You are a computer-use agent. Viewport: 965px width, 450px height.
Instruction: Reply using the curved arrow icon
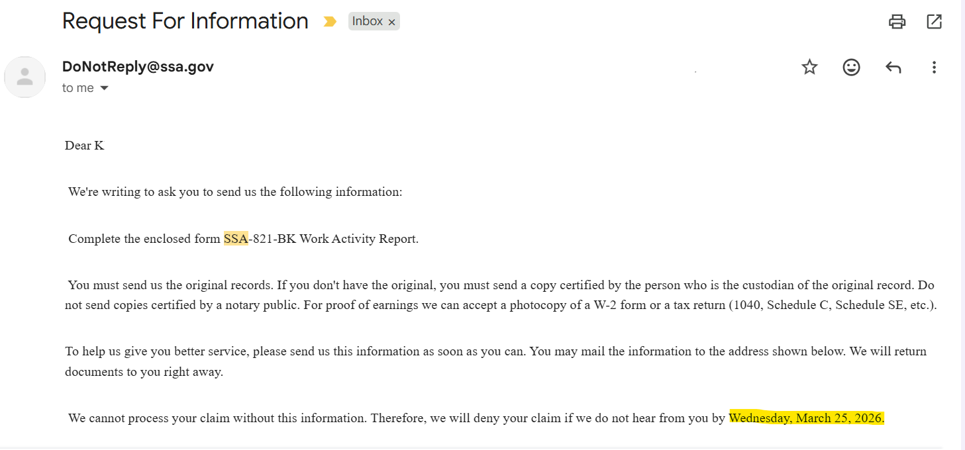click(x=893, y=67)
